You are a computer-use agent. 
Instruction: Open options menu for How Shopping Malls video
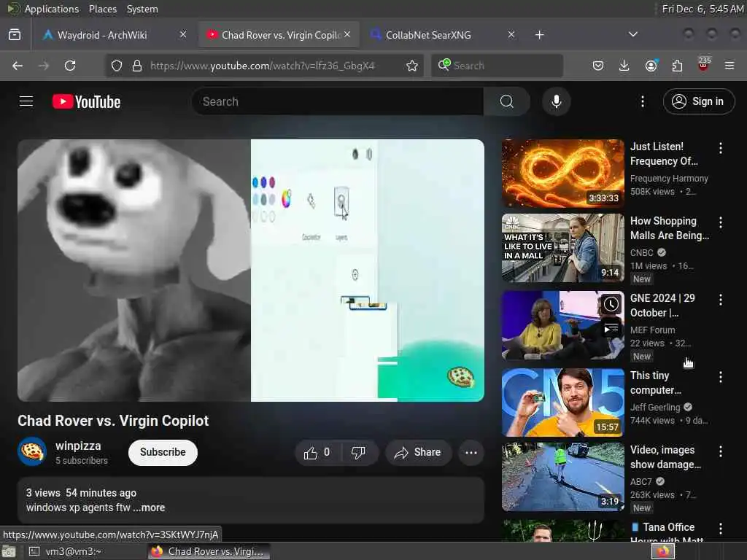coord(720,222)
